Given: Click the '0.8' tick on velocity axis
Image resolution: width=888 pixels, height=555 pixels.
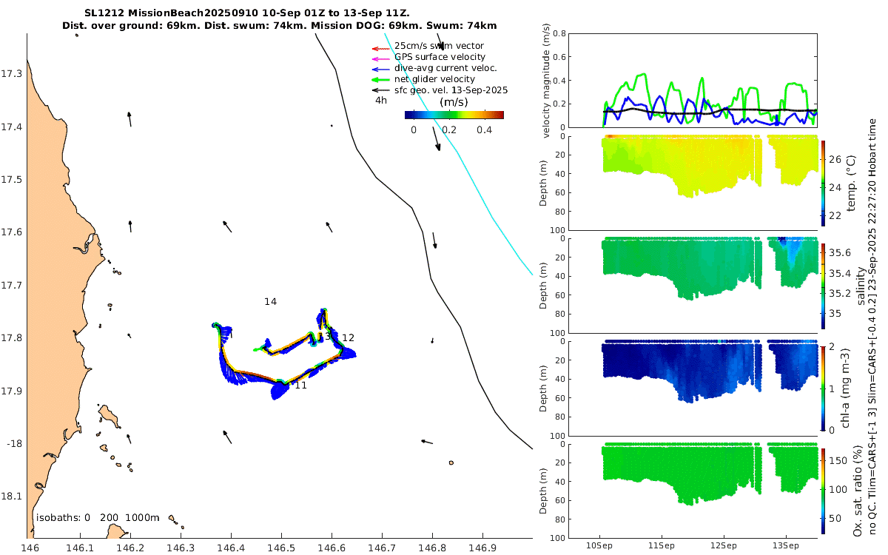Looking at the screenshot, I should [x=559, y=33].
